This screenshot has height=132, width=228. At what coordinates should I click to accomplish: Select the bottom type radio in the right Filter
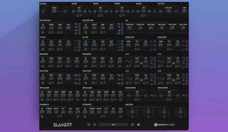122,50
